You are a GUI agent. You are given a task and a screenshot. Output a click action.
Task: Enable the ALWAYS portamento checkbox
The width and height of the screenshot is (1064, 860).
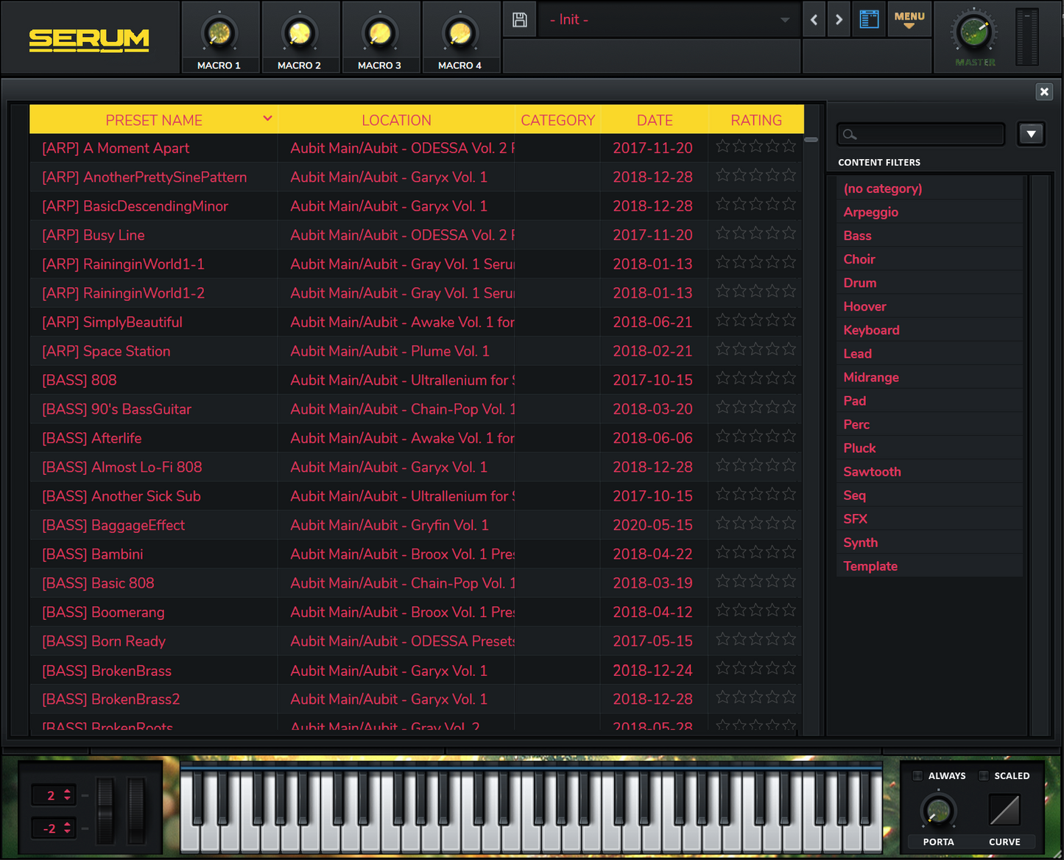pyautogui.click(x=917, y=775)
